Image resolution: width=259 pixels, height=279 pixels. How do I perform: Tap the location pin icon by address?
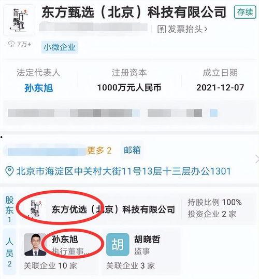(x=9, y=171)
